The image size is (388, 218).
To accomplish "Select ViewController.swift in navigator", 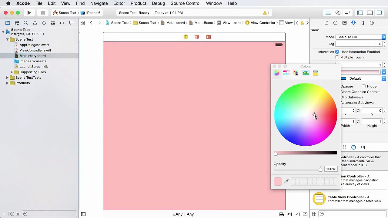I will (35, 50).
